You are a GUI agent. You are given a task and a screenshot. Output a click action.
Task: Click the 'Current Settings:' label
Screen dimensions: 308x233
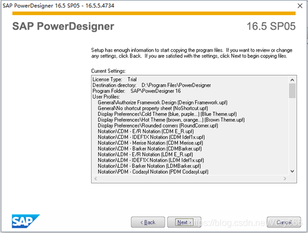(x=108, y=71)
